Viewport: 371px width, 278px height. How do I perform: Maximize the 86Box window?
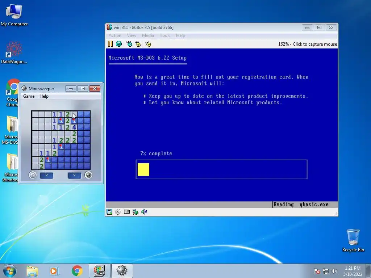click(319, 28)
